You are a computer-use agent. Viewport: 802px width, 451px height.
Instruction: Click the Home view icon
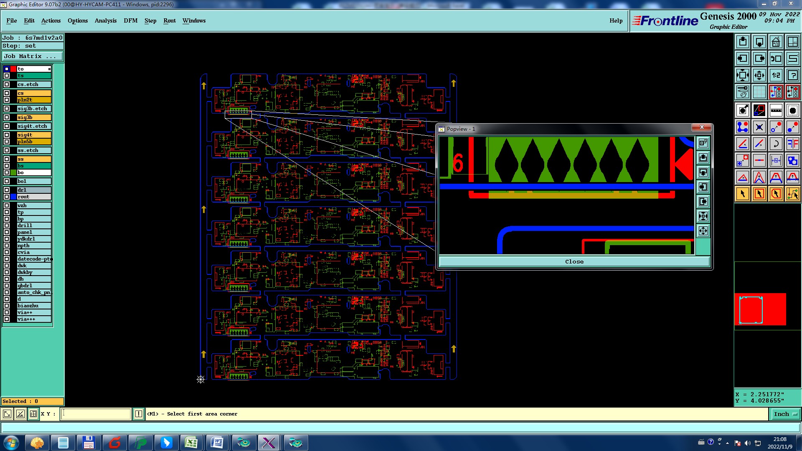776,42
